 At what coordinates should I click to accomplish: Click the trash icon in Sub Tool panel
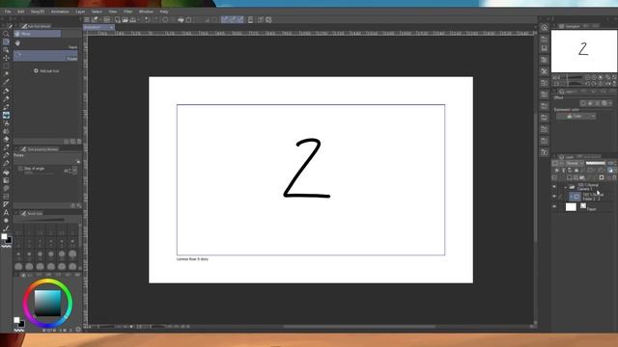[79, 142]
